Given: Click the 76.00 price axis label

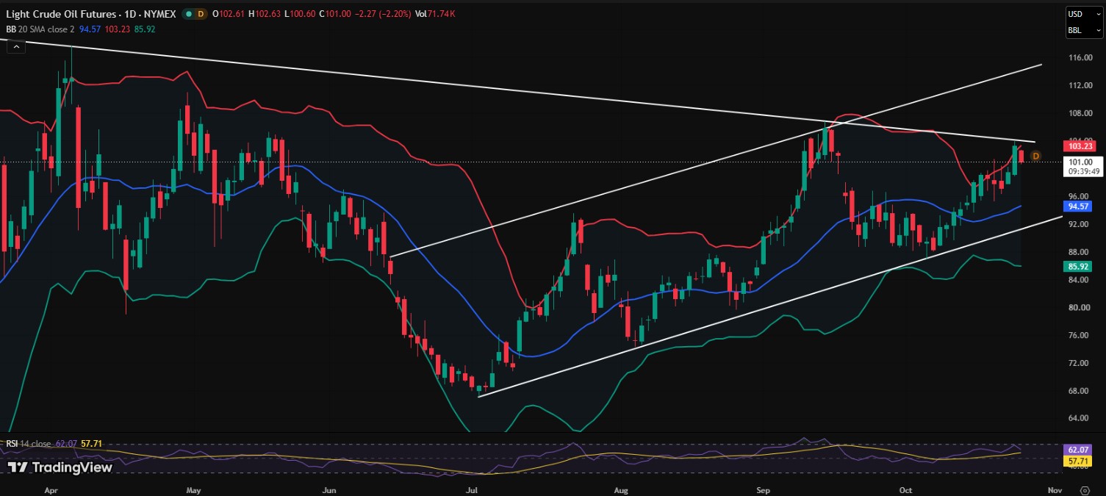Looking at the screenshot, I should pos(1080,335).
